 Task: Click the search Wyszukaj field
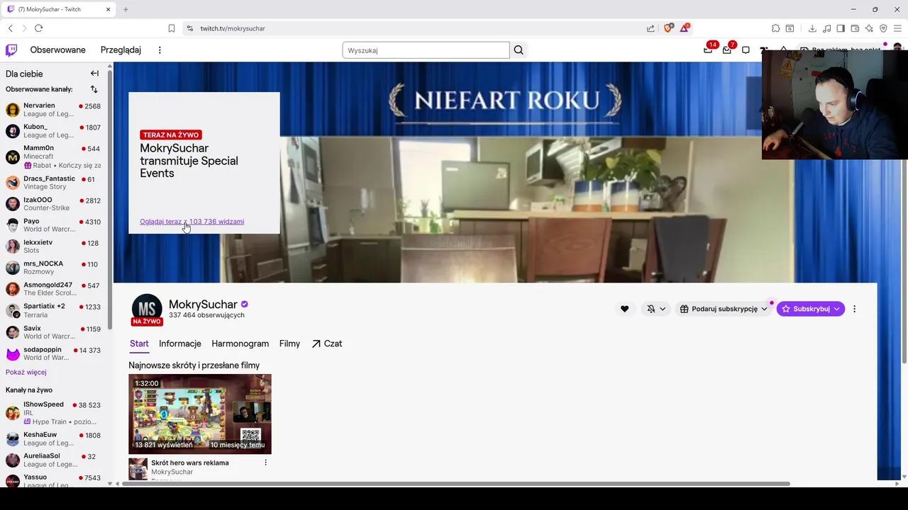pos(426,50)
